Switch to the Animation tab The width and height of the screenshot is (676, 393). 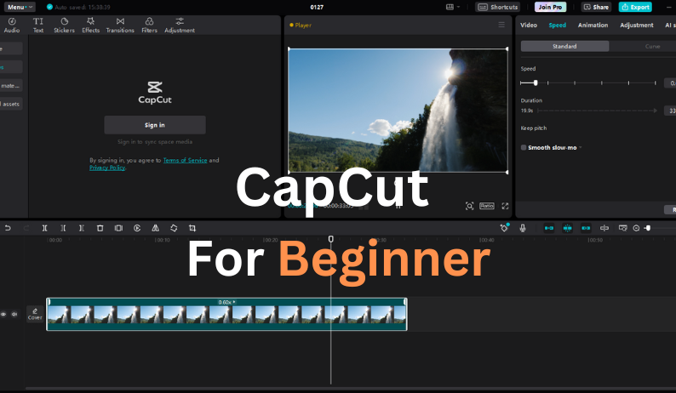point(593,25)
